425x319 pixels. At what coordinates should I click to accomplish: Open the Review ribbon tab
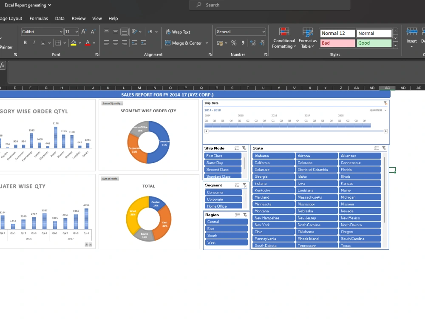tap(78, 18)
